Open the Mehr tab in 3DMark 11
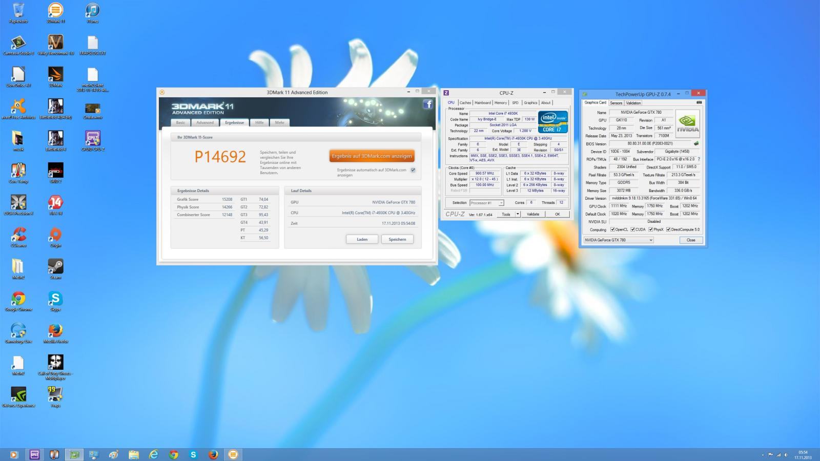Image resolution: width=820 pixels, height=461 pixels. click(x=279, y=122)
